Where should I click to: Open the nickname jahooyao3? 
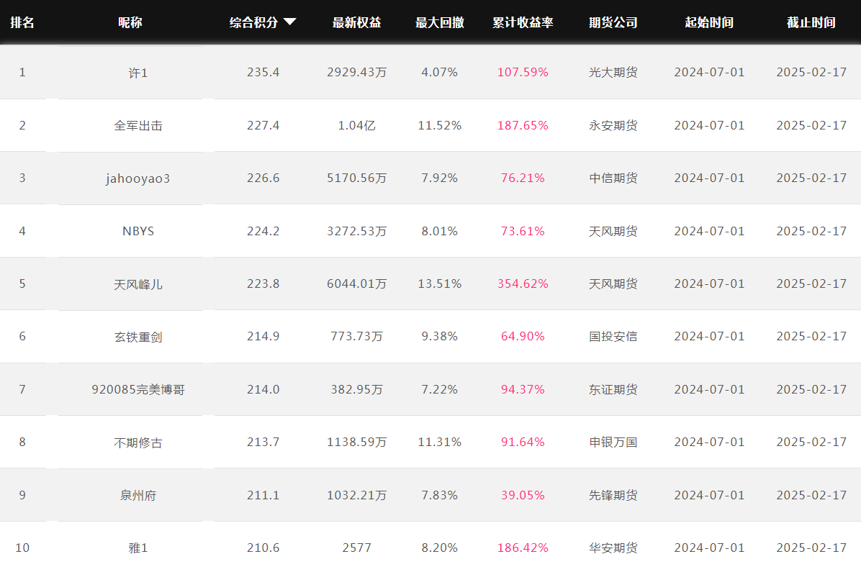(x=138, y=178)
